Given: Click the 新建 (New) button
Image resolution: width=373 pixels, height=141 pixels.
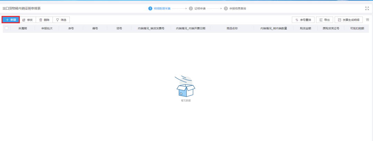Looking at the screenshot, I should pyautogui.click(x=11, y=20).
